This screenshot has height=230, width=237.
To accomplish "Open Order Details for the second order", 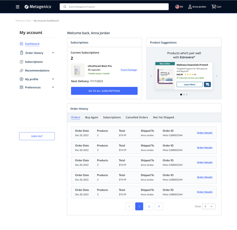I will pyautogui.click(x=205, y=148).
